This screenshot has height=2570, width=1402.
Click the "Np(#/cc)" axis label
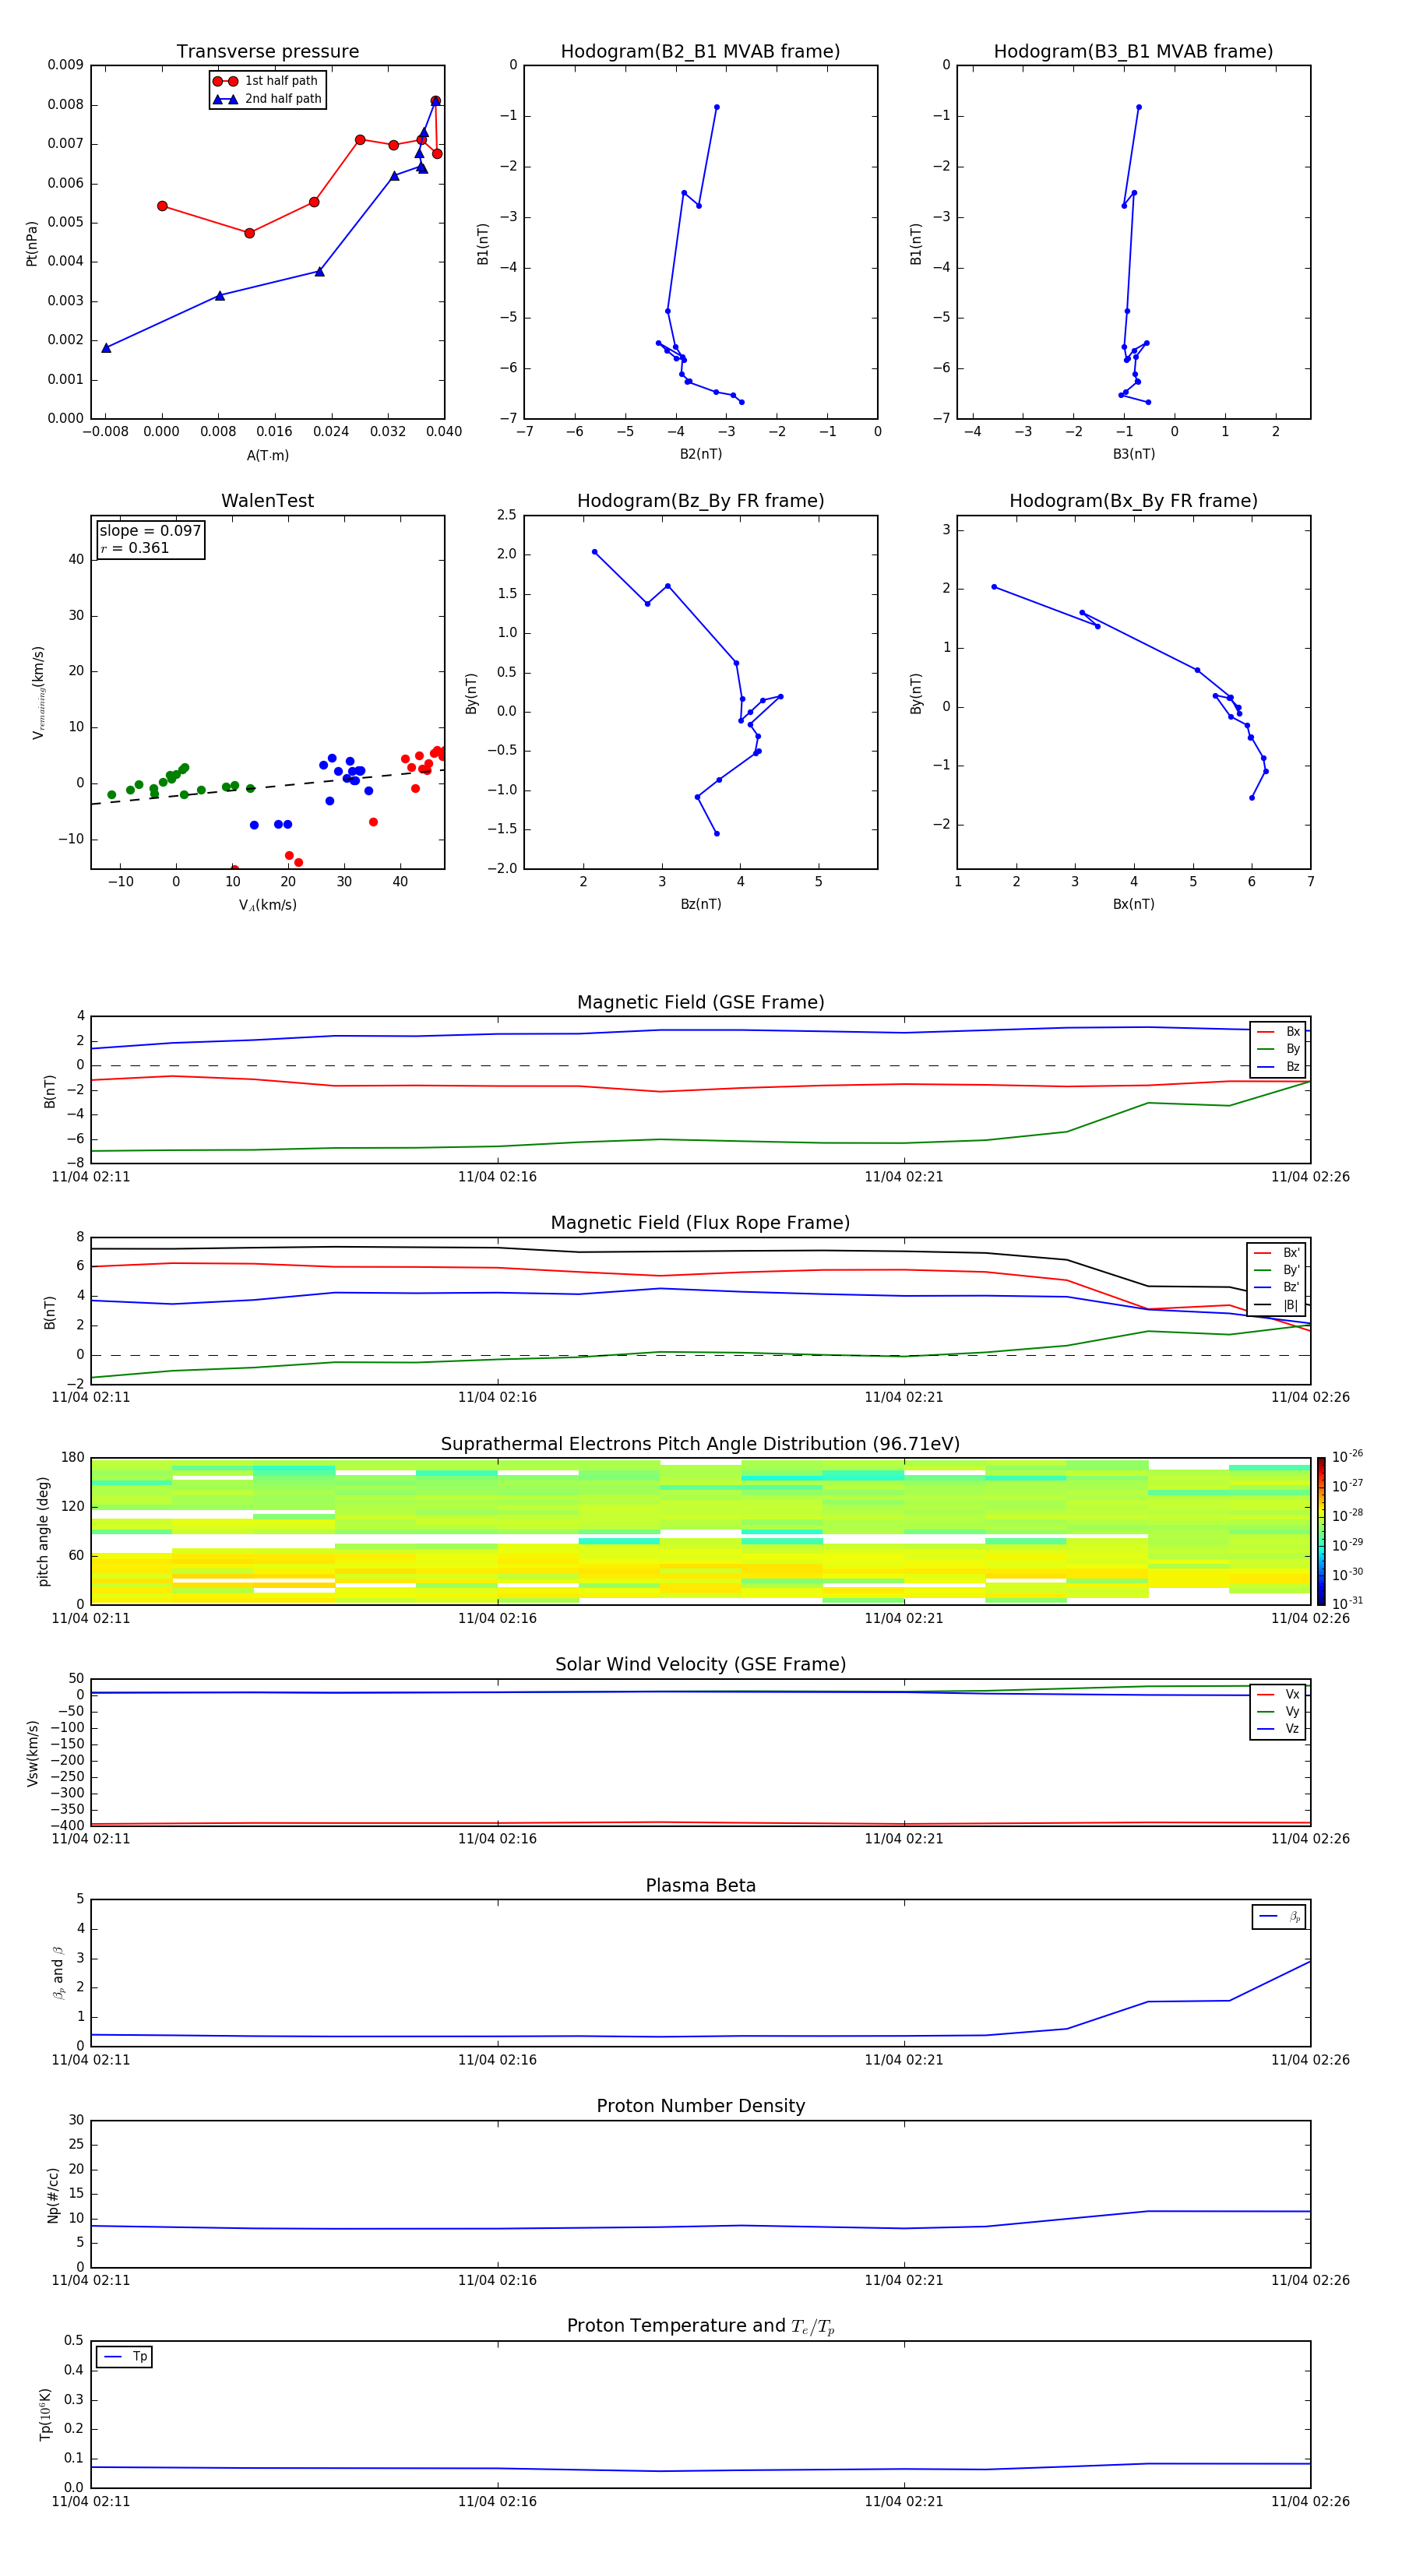(53, 2195)
